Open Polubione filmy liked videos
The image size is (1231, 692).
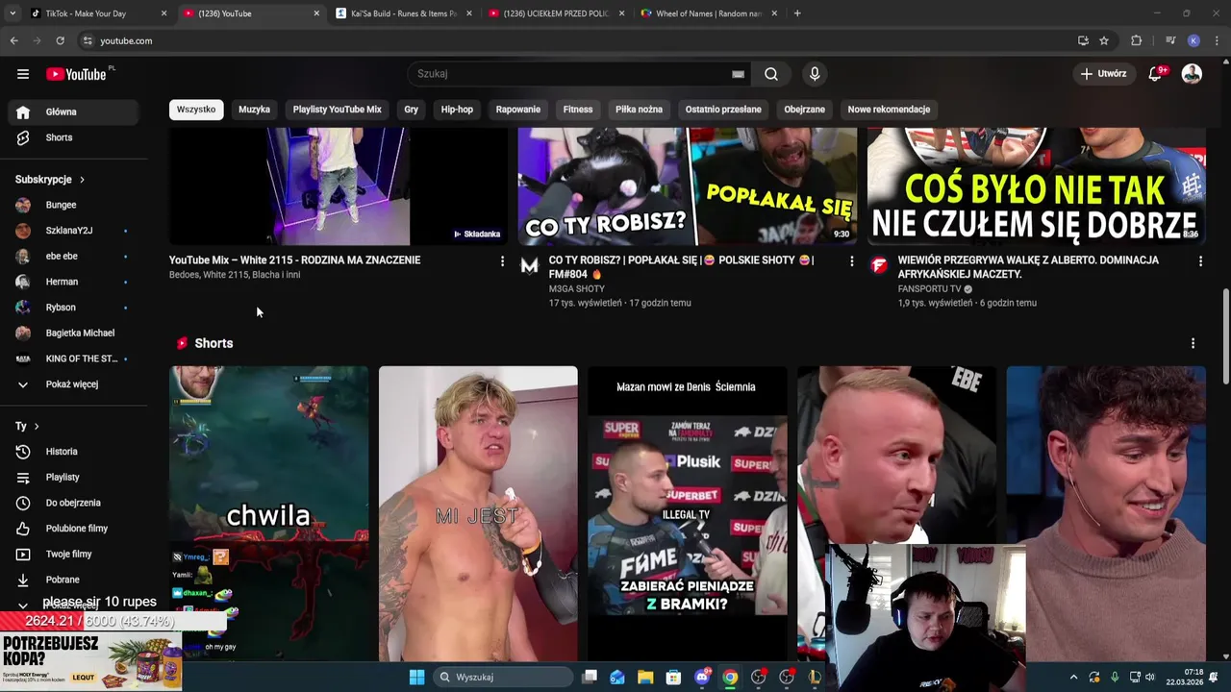click(x=73, y=529)
